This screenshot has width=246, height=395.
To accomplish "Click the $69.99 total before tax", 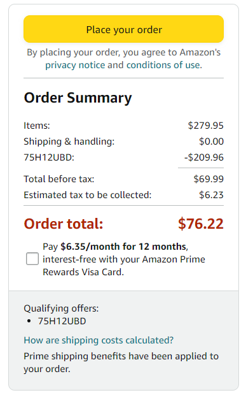I will click(x=208, y=179).
